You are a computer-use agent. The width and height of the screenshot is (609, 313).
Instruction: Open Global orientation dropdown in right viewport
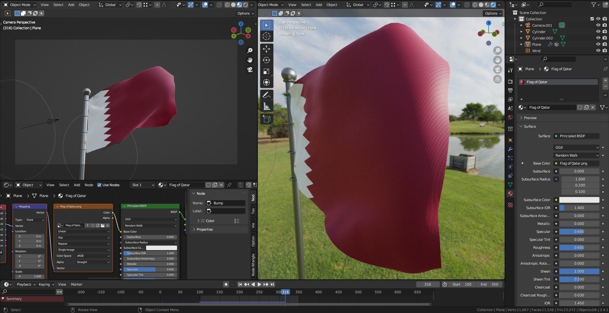click(358, 5)
